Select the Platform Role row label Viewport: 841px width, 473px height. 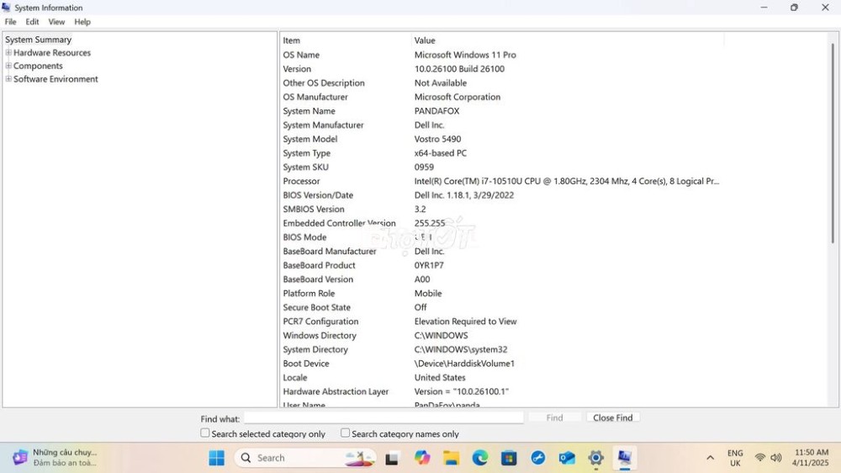point(309,293)
